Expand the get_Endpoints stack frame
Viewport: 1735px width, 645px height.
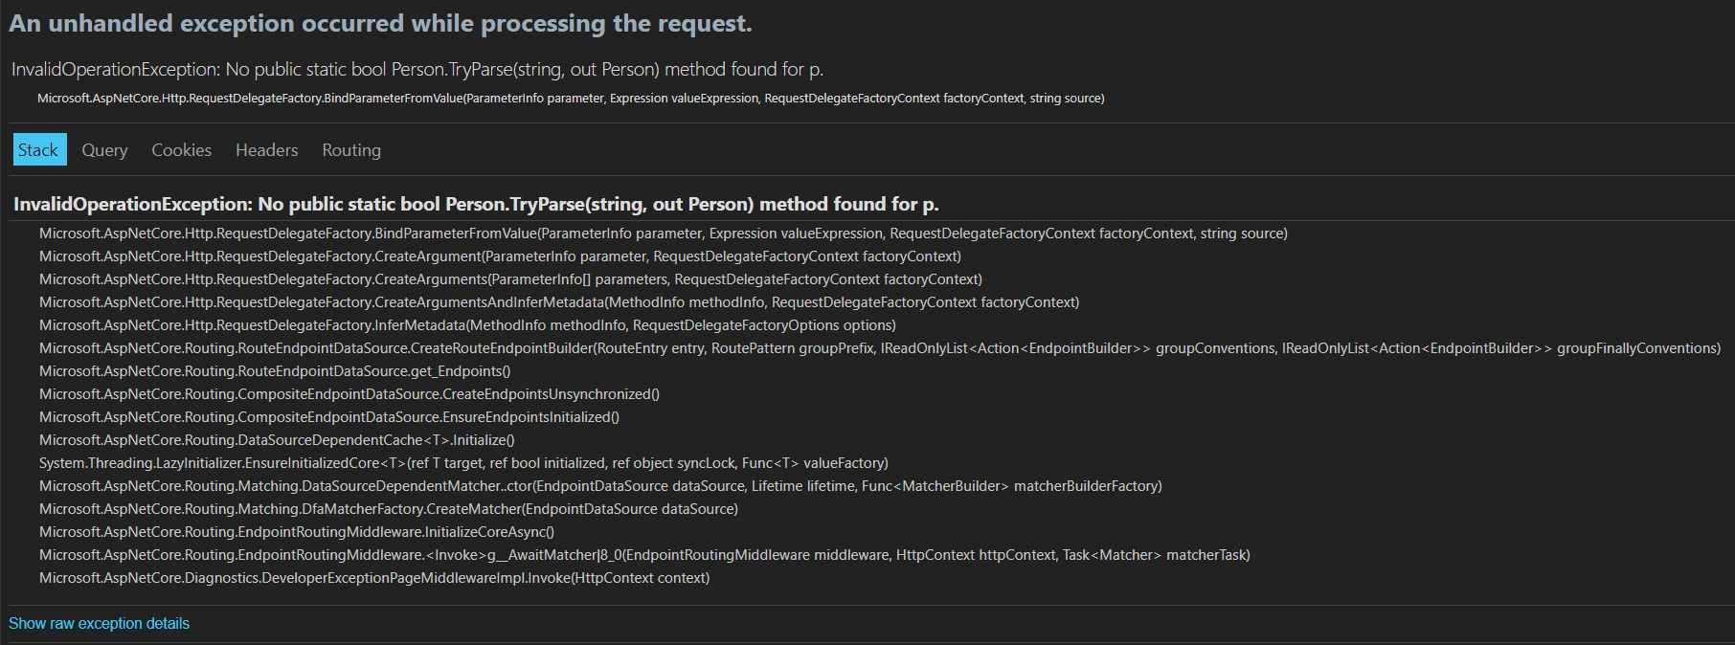tap(275, 371)
